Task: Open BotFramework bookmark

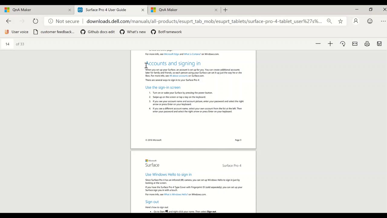Action: 166,32
